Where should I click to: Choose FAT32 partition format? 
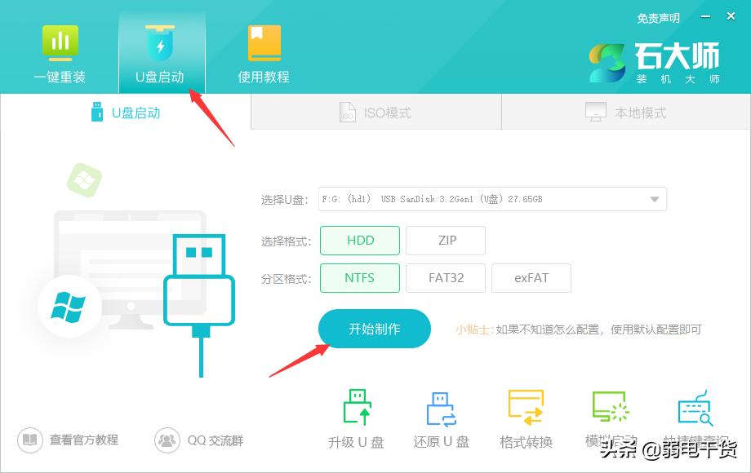(x=446, y=277)
